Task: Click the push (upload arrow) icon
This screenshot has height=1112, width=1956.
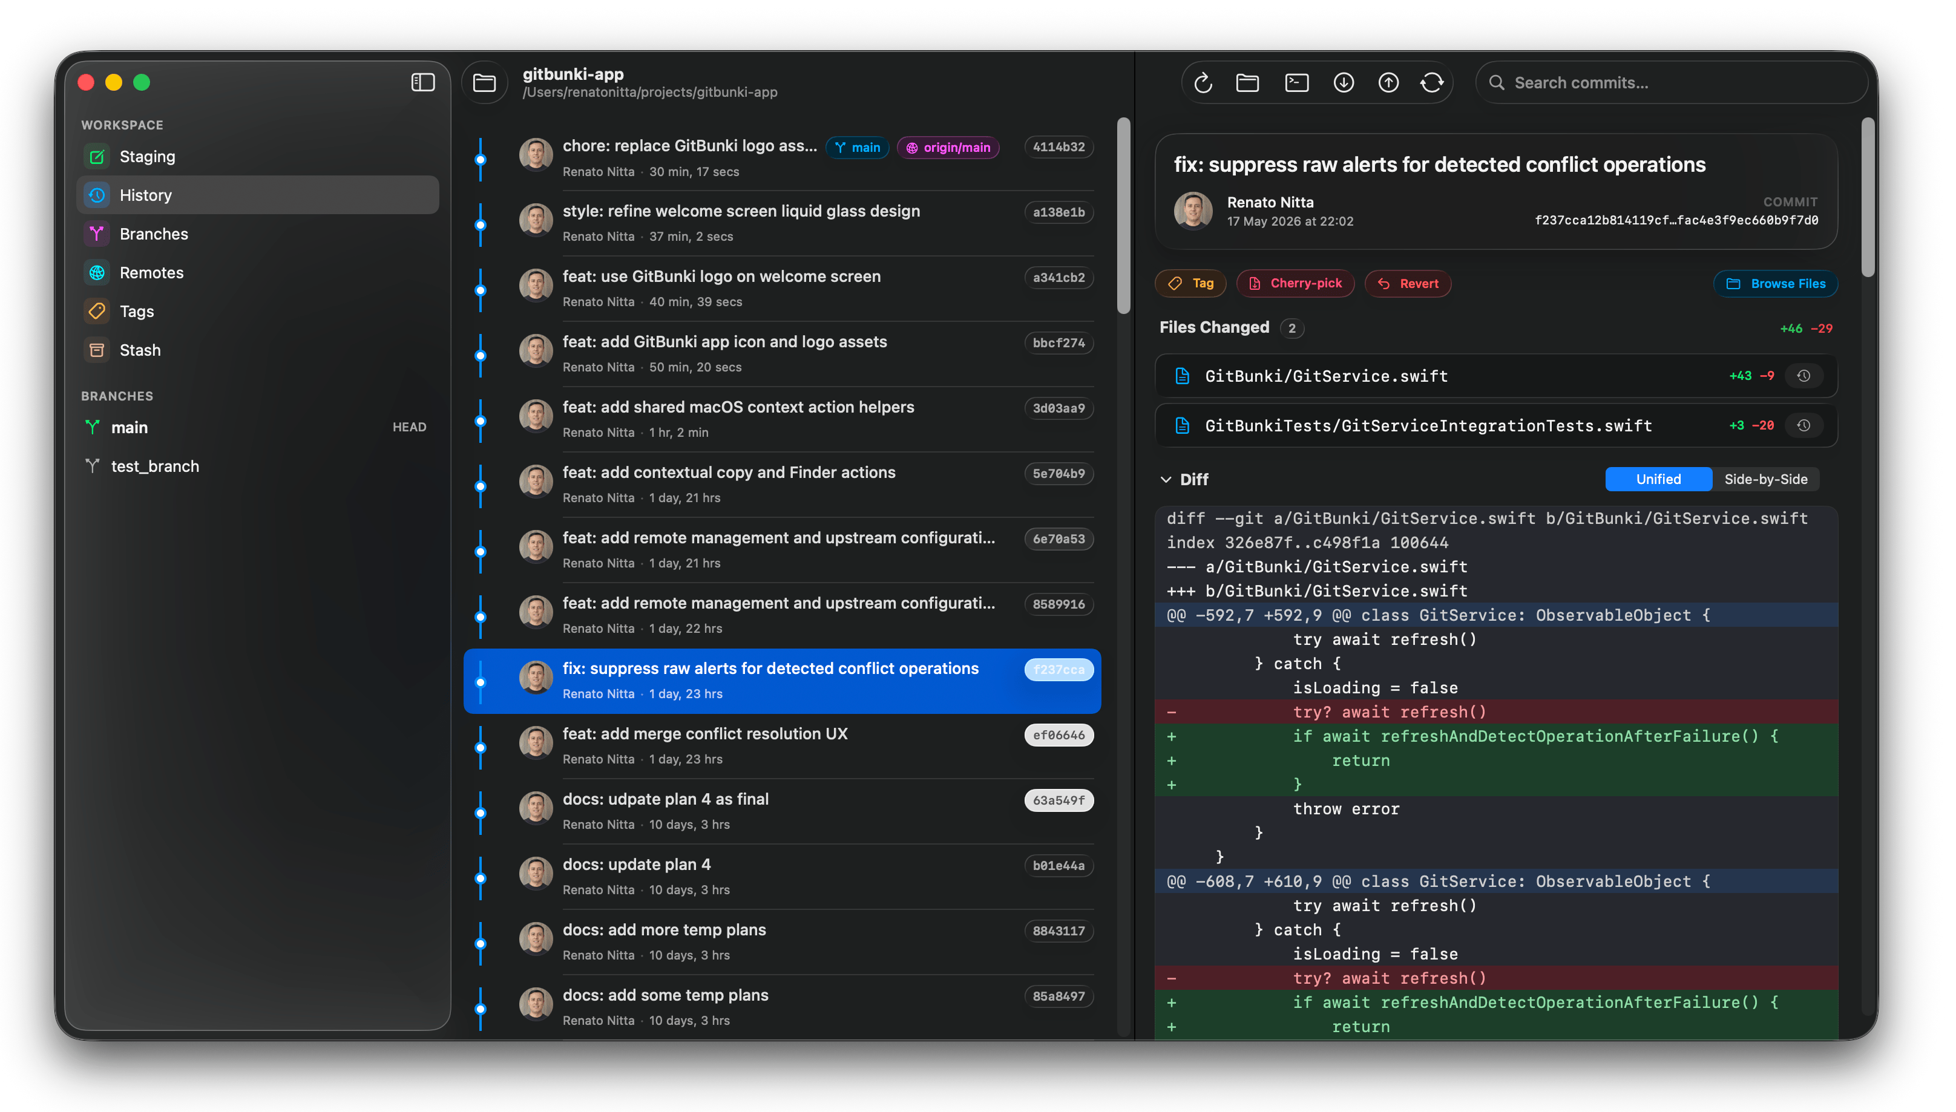Action: pyautogui.click(x=1388, y=82)
